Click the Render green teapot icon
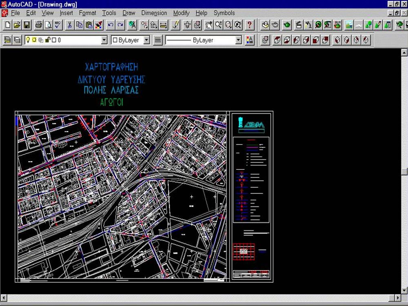 tap(287, 25)
